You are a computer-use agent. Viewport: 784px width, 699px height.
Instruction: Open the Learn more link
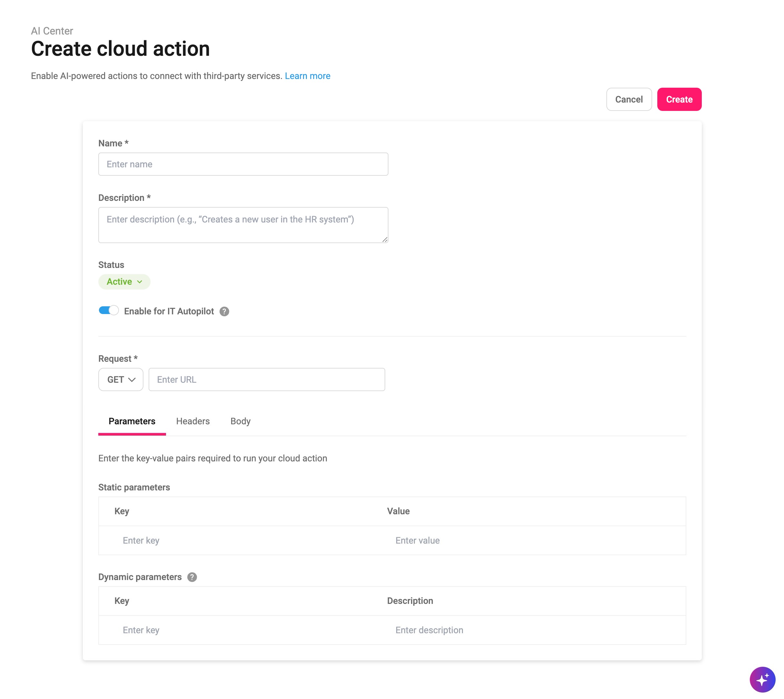[308, 76]
